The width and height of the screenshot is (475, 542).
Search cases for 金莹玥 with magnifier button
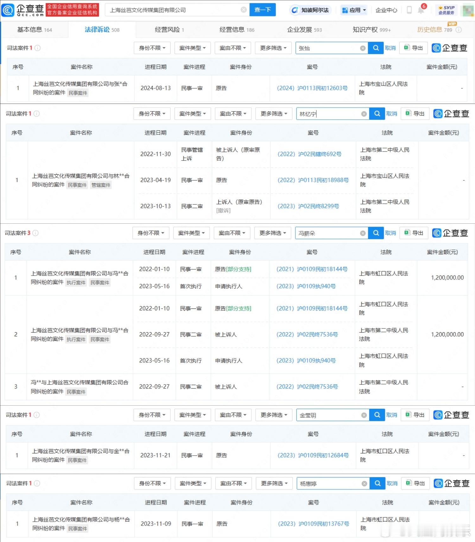[x=377, y=415]
